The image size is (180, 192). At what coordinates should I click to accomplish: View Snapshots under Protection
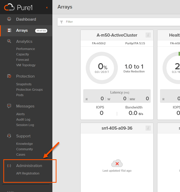(24, 84)
